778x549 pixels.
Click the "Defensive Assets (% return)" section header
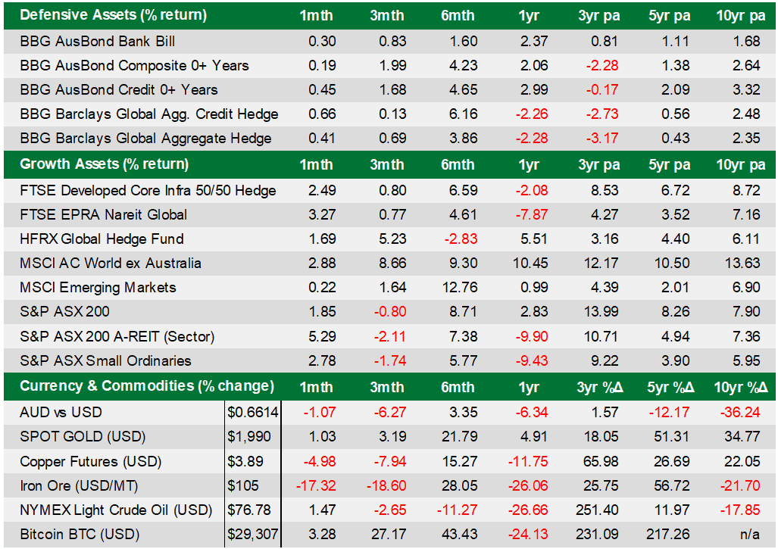point(113,15)
